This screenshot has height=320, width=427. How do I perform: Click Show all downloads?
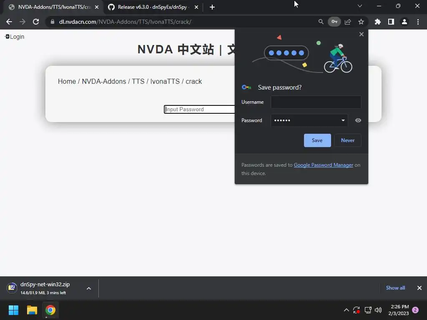coord(395,288)
